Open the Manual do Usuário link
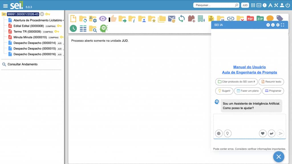 (249, 67)
